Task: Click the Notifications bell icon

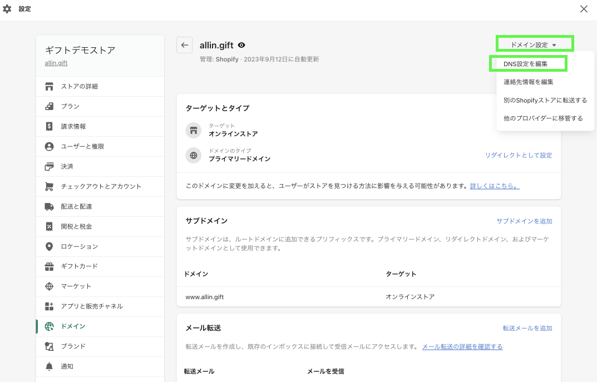Action: 49,366
